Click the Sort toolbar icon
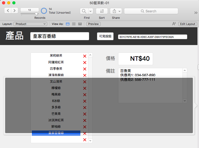Screen dimensions: 199x148 click(102, 11)
